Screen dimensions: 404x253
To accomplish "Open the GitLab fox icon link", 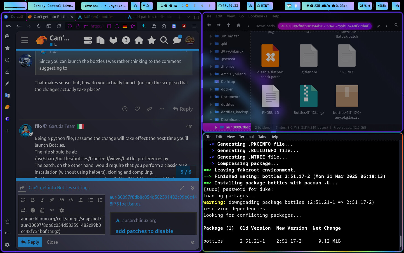I will point(113,40).
